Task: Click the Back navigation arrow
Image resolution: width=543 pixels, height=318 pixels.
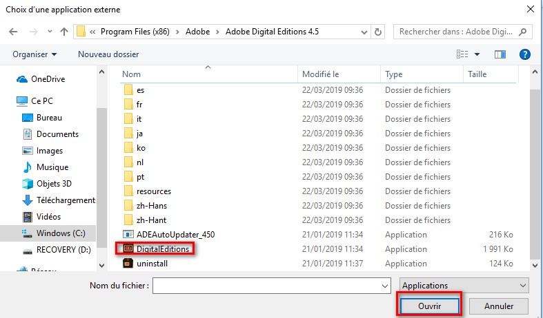Action: coord(14,32)
